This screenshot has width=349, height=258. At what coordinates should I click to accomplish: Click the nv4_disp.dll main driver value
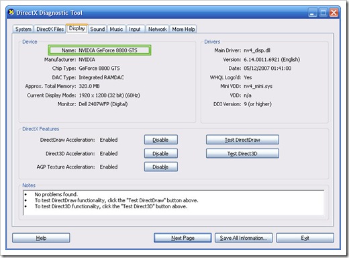pyautogui.click(x=257, y=50)
